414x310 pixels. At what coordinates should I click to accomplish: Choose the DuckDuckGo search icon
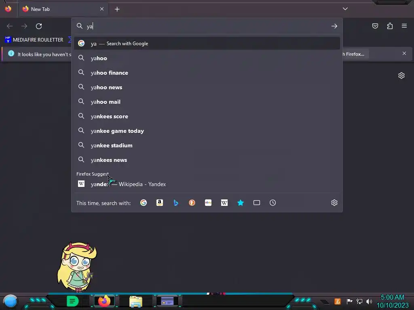(x=192, y=203)
